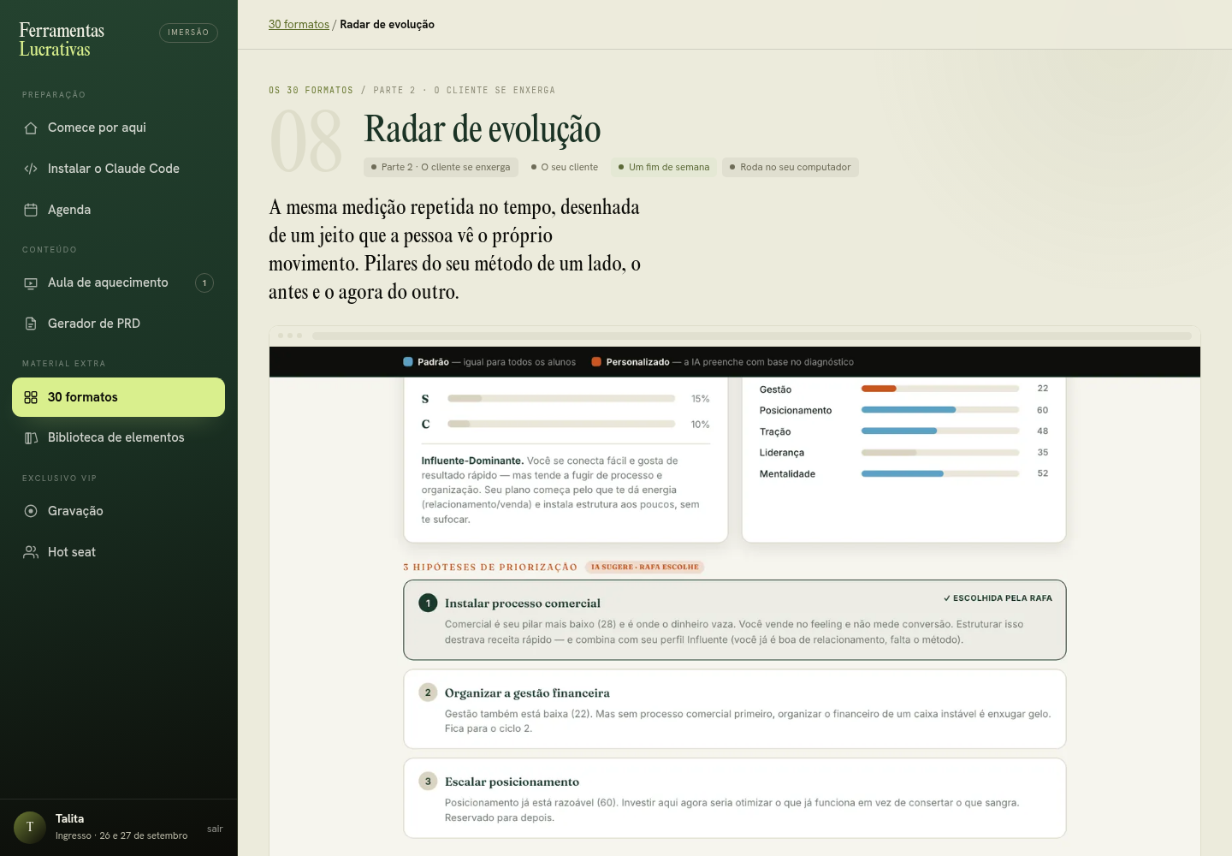Image resolution: width=1232 pixels, height=856 pixels.
Task: Click the people icon for Hot seat
Action: pyautogui.click(x=31, y=552)
